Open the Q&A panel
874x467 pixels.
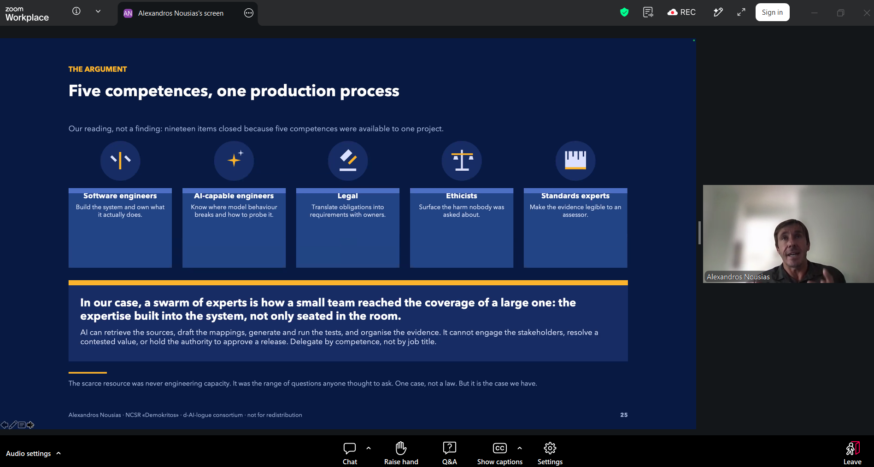pyautogui.click(x=449, y=453)
